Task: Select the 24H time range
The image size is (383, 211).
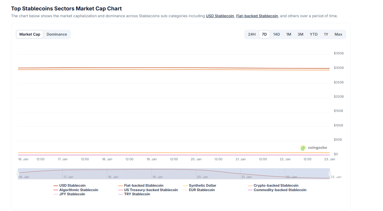Action: 252,34
